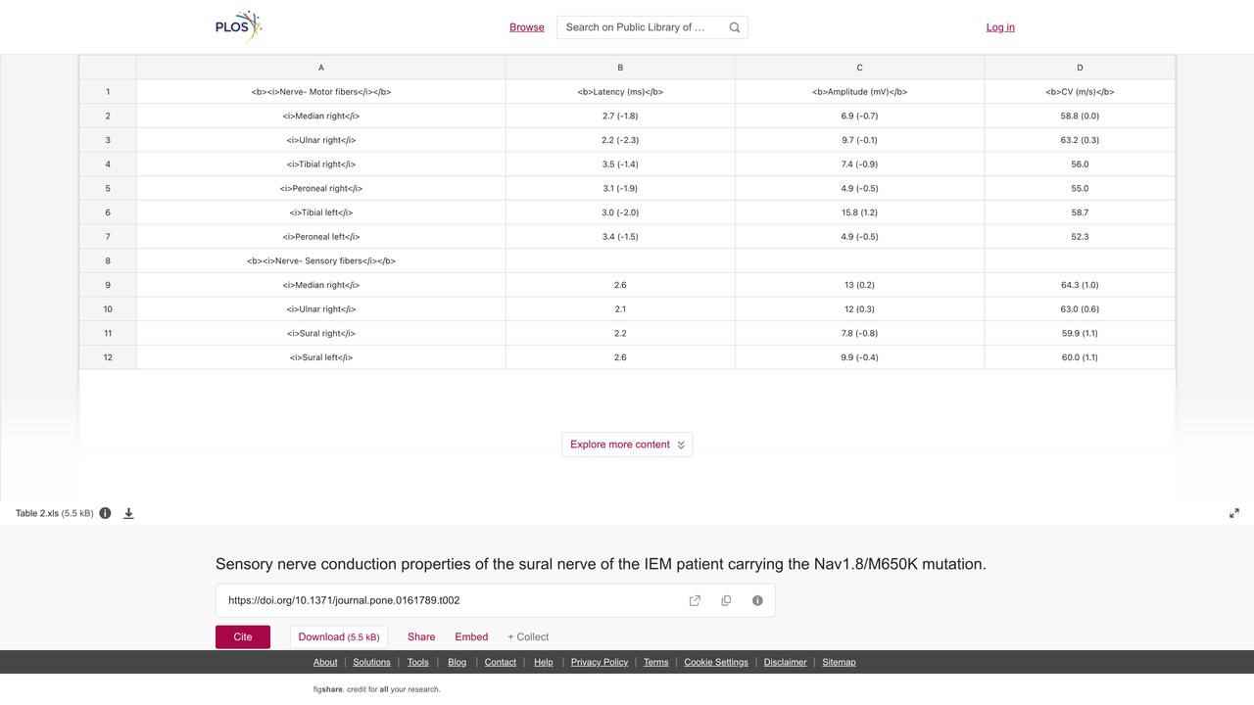Click the CV (m/s) header cell
The height and width of the screenshot is (705, 1254).
click(x=1080, y=92)
